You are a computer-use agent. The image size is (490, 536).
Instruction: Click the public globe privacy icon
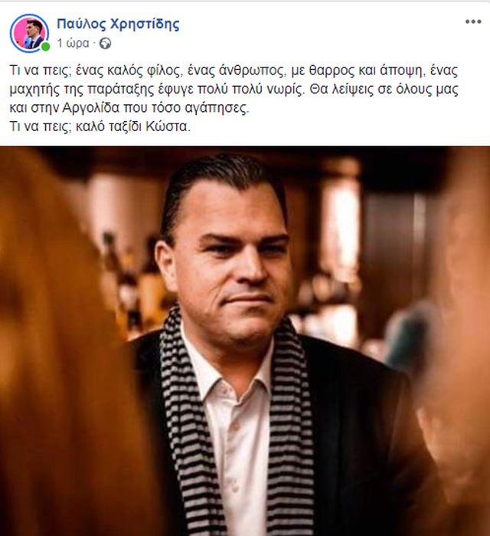pyautogui.click(x=105, y=44)
